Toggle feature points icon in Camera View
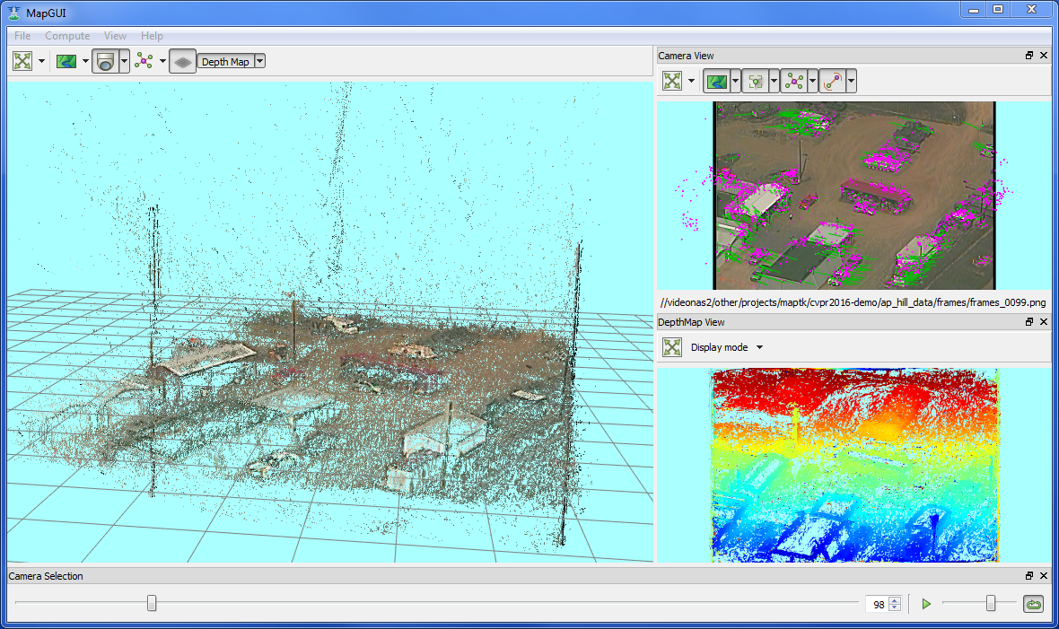The width and height of the screenshot is (1059, 629). 756,81
